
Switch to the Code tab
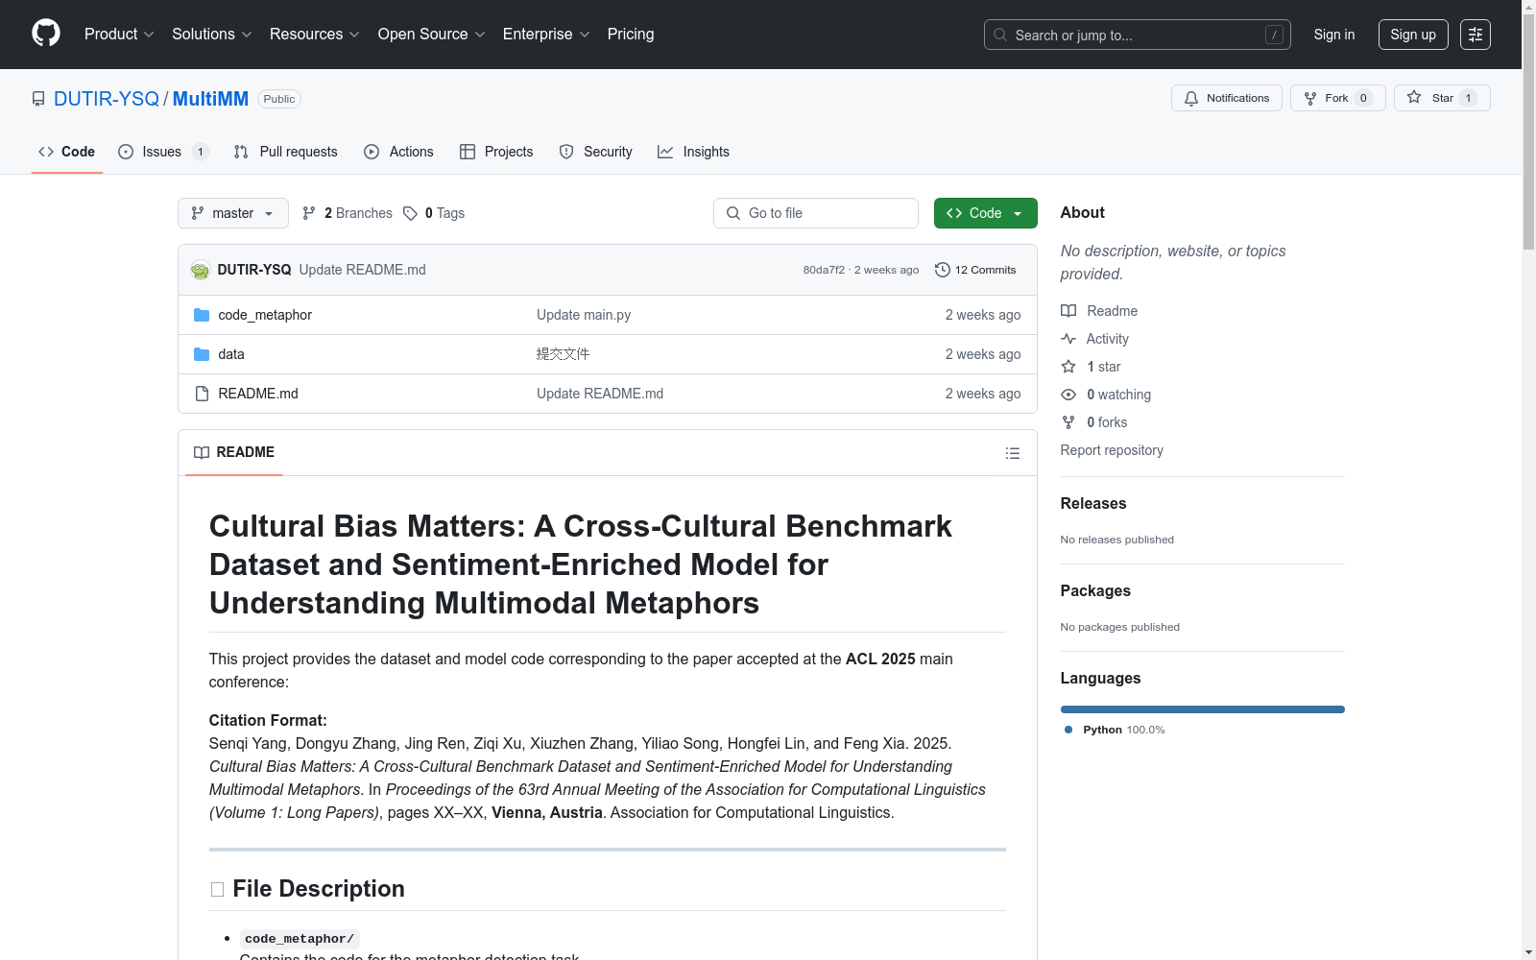67,152
